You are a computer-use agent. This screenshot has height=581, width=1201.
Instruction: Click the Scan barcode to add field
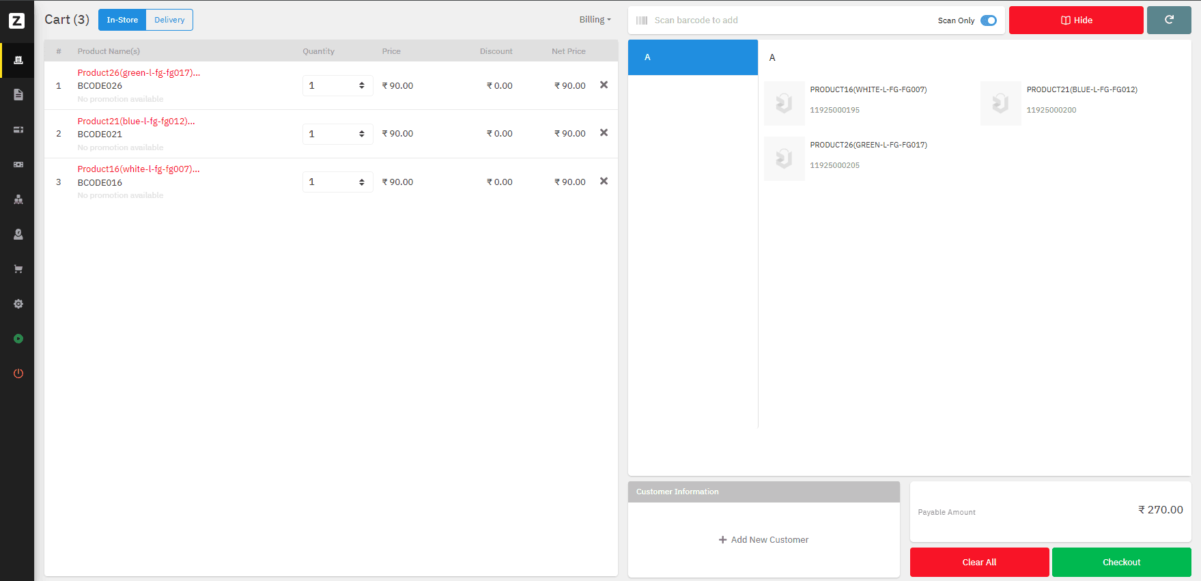[785, 20]
